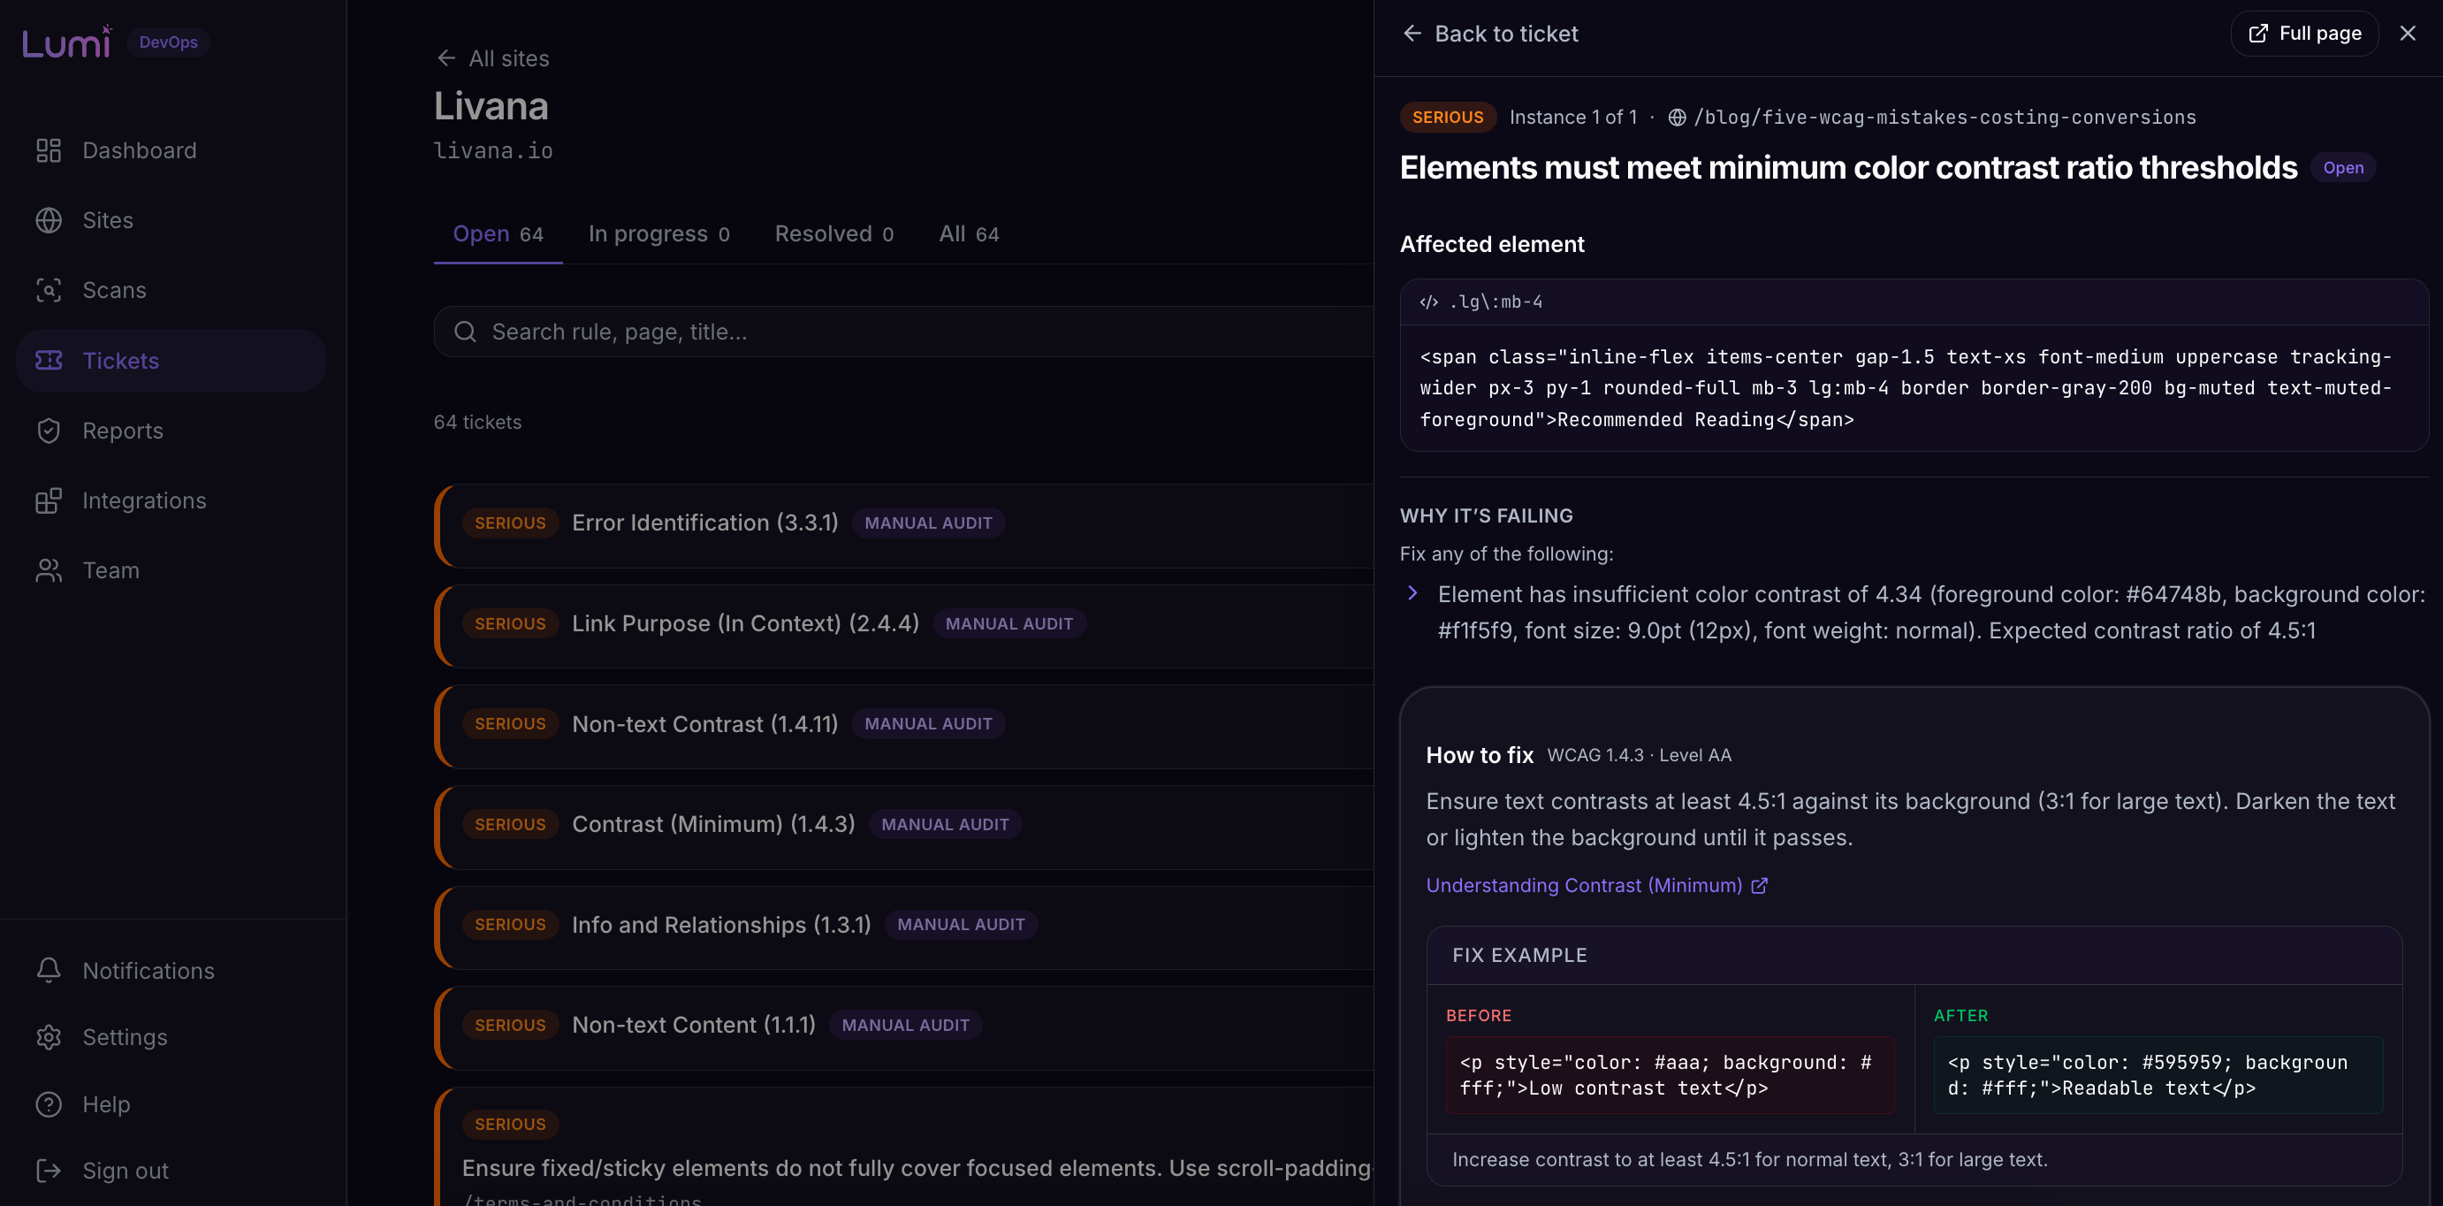Select Tickets sidebar icon
Image resolution: width=2443 pixels, height=1206 pixels.
[49, 361]
